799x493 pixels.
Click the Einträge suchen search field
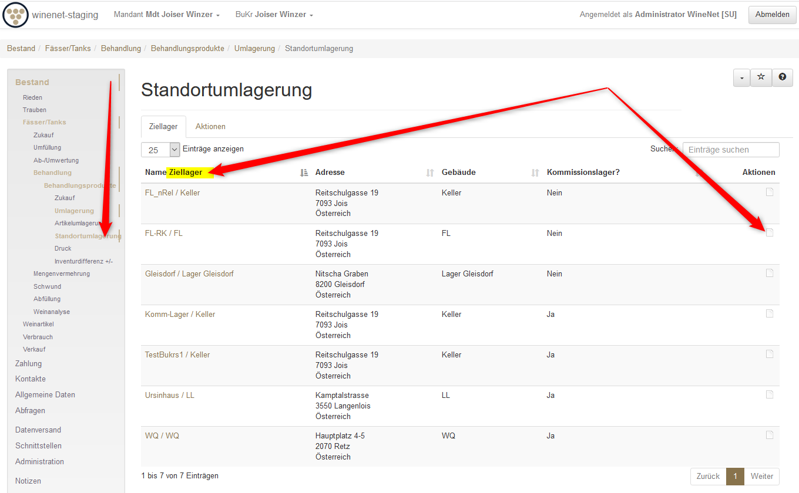pyautogui.click(x=730, y=150)
